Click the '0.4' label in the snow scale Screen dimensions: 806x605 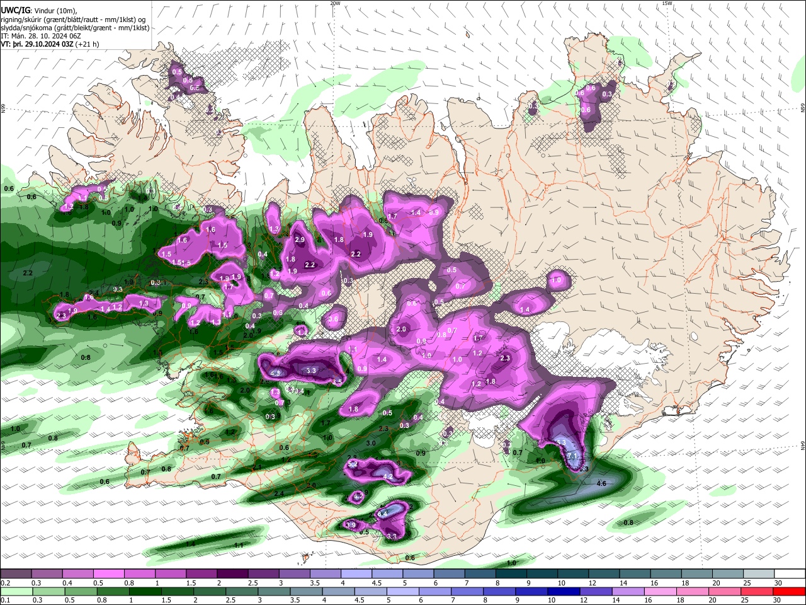pyautogui.click(x=67, y=583)
